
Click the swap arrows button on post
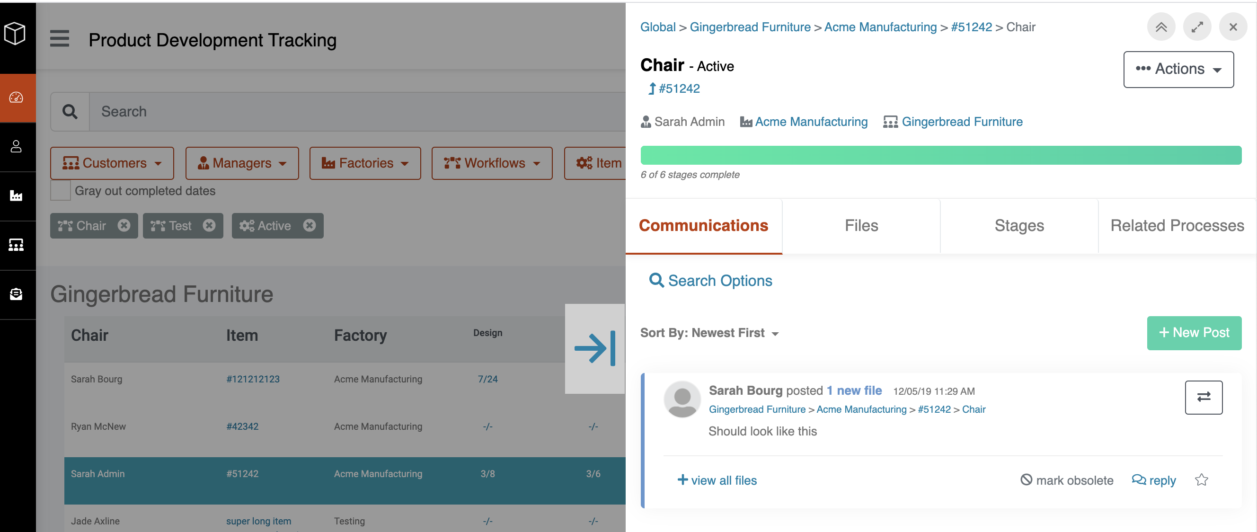[1204, 397]
